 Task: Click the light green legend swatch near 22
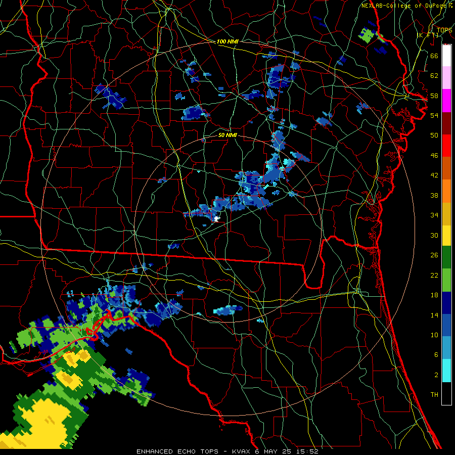(446, 280)
